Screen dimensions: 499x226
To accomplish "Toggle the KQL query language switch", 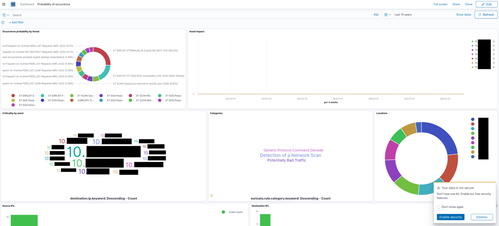I will [376, 15].
